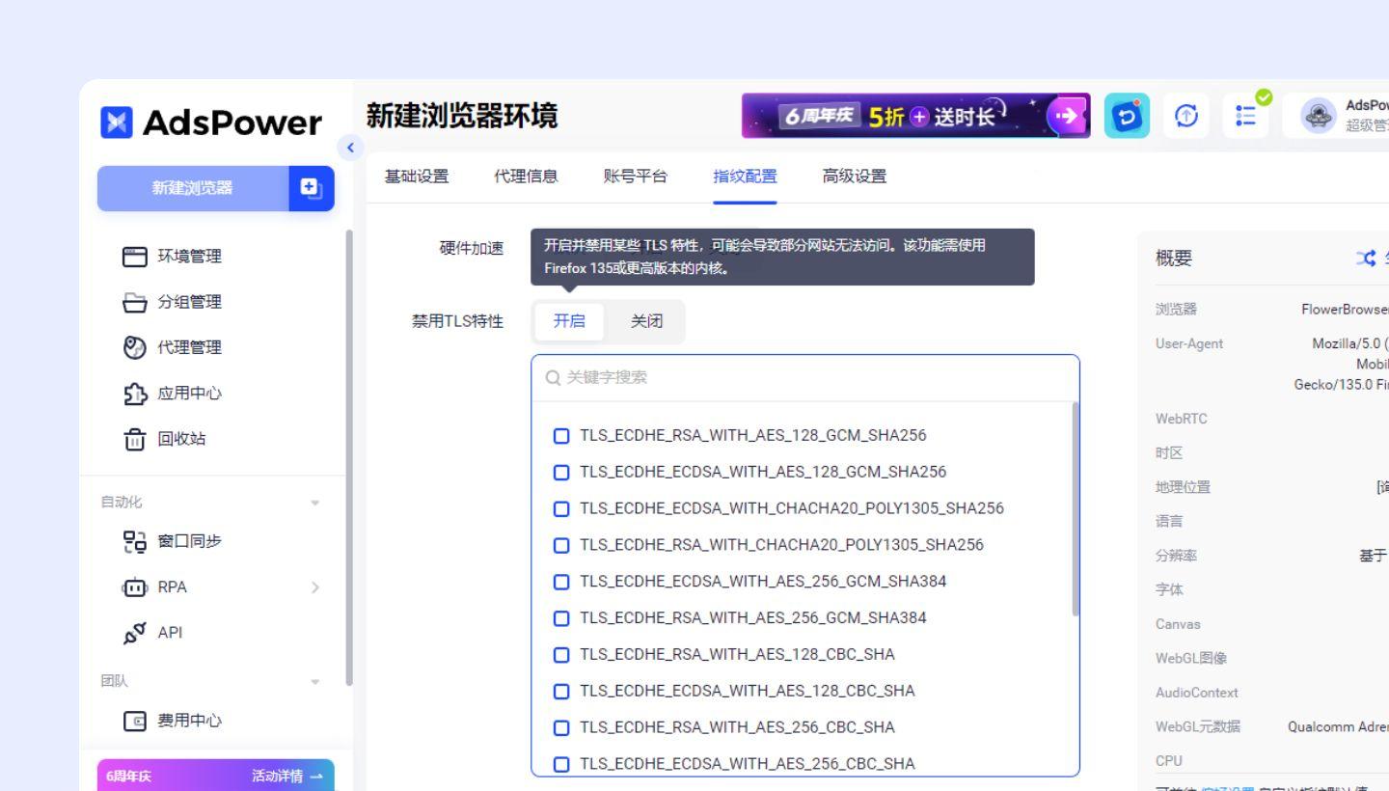Check the TLS_ECDHE_RSA_WITH_AES_128_GCM_SHA256 checkbox
This screenshot has height=791, width=1389.
(x=562, y=435)
